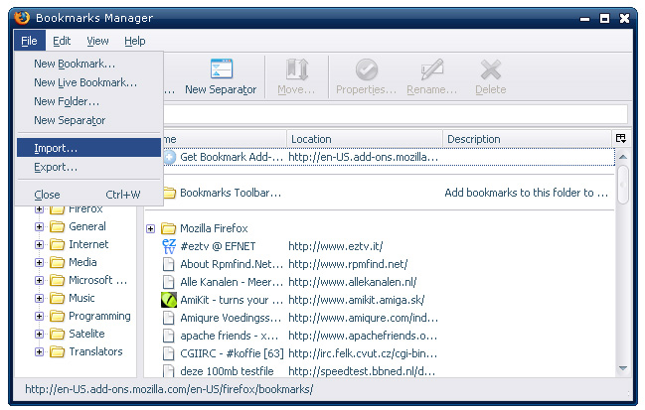Image resolution: width=645 pixels, height=410 pixels.
Task: Click the eztv favicon next to #eztv @ EFNET
Action: (169, 246)
